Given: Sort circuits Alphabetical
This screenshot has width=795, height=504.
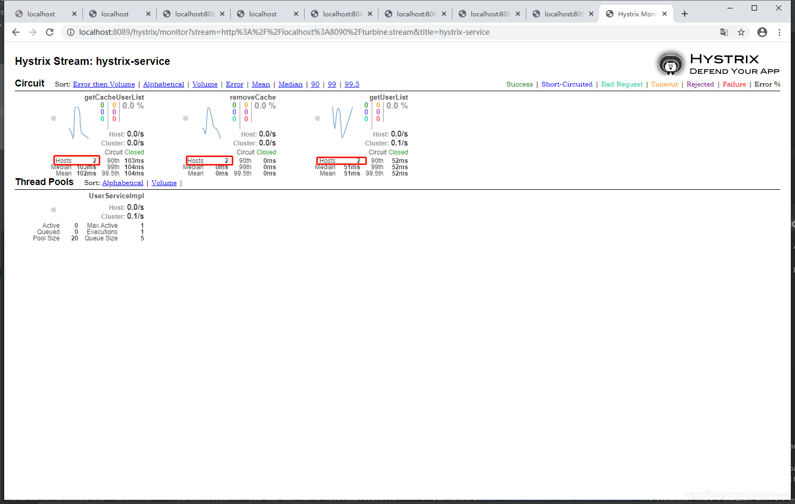Looking at the screenshot, I should pos(164,84).
